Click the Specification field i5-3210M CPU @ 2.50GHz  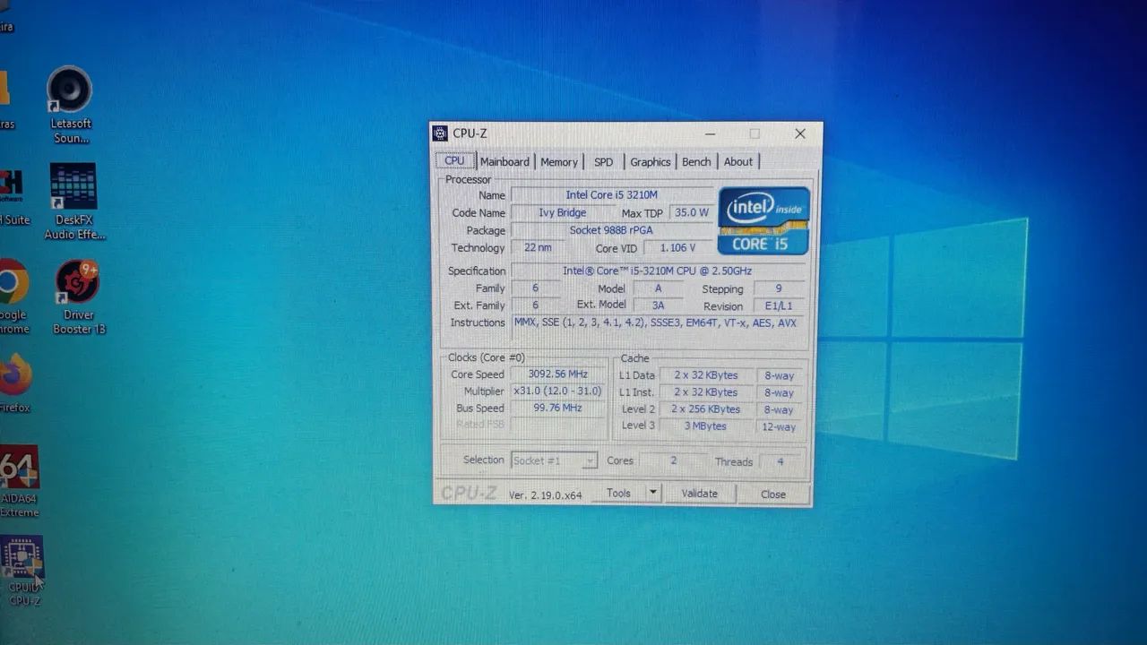click(658, 271)
